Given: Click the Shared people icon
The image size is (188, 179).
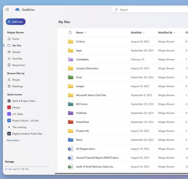Looking at the screenshot, I should [9, 52].
